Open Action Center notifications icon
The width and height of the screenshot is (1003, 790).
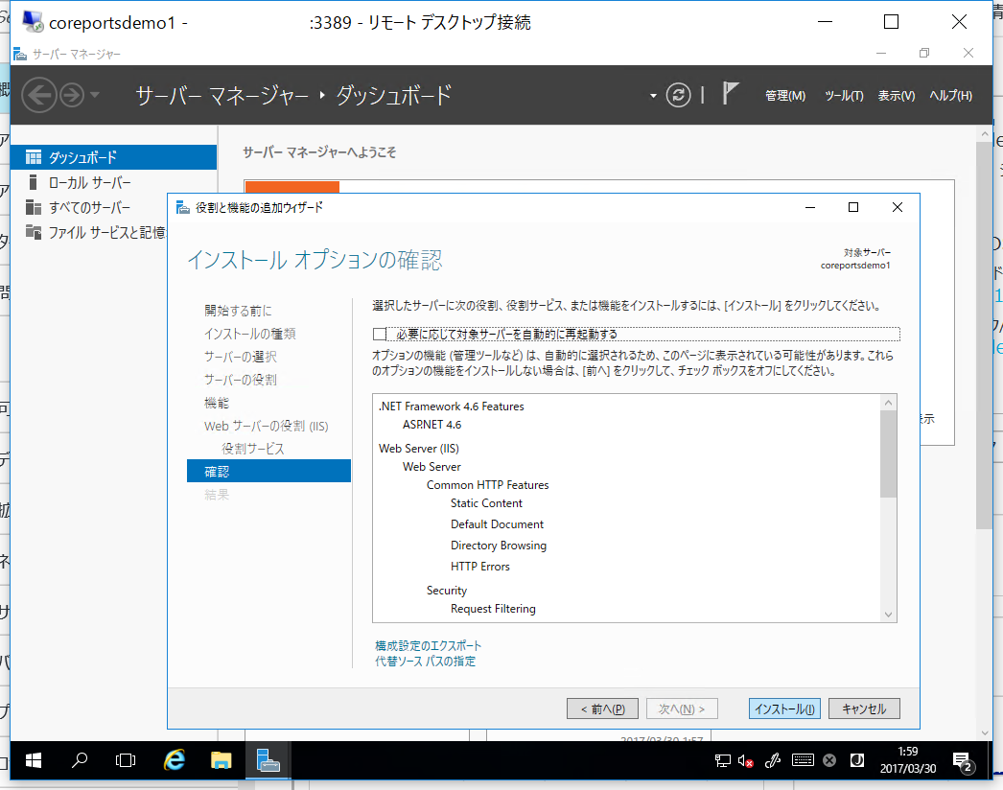click(963, 761)
